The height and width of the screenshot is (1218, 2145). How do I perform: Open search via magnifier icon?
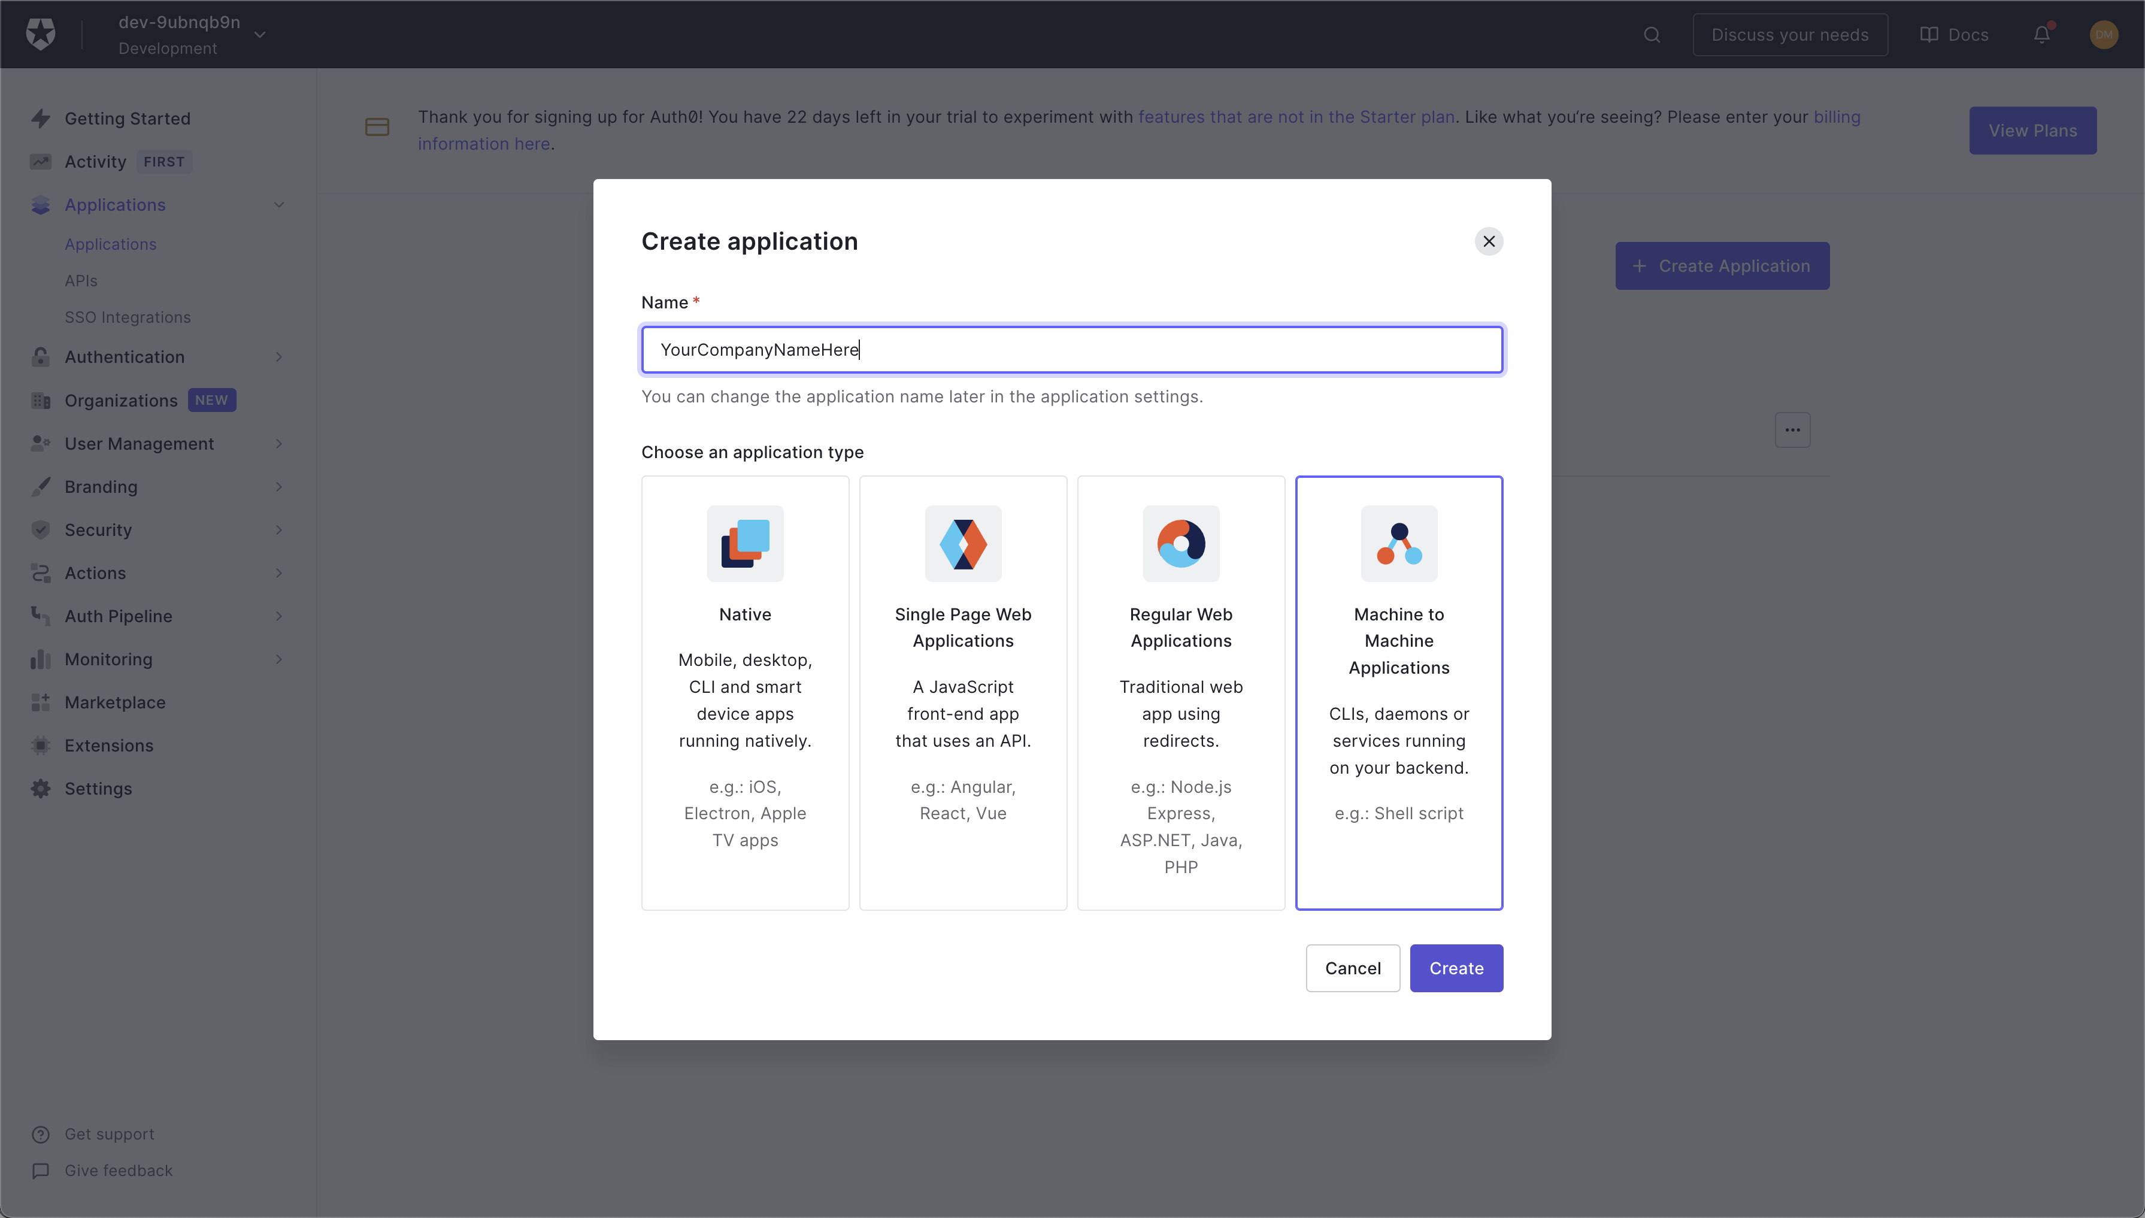point(1652,34)
